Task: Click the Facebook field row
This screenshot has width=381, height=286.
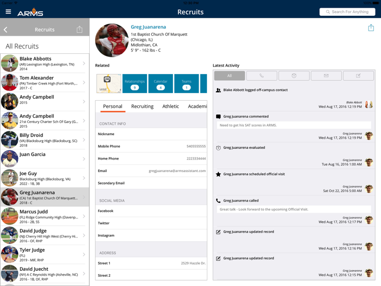Action: click(151, 211)
